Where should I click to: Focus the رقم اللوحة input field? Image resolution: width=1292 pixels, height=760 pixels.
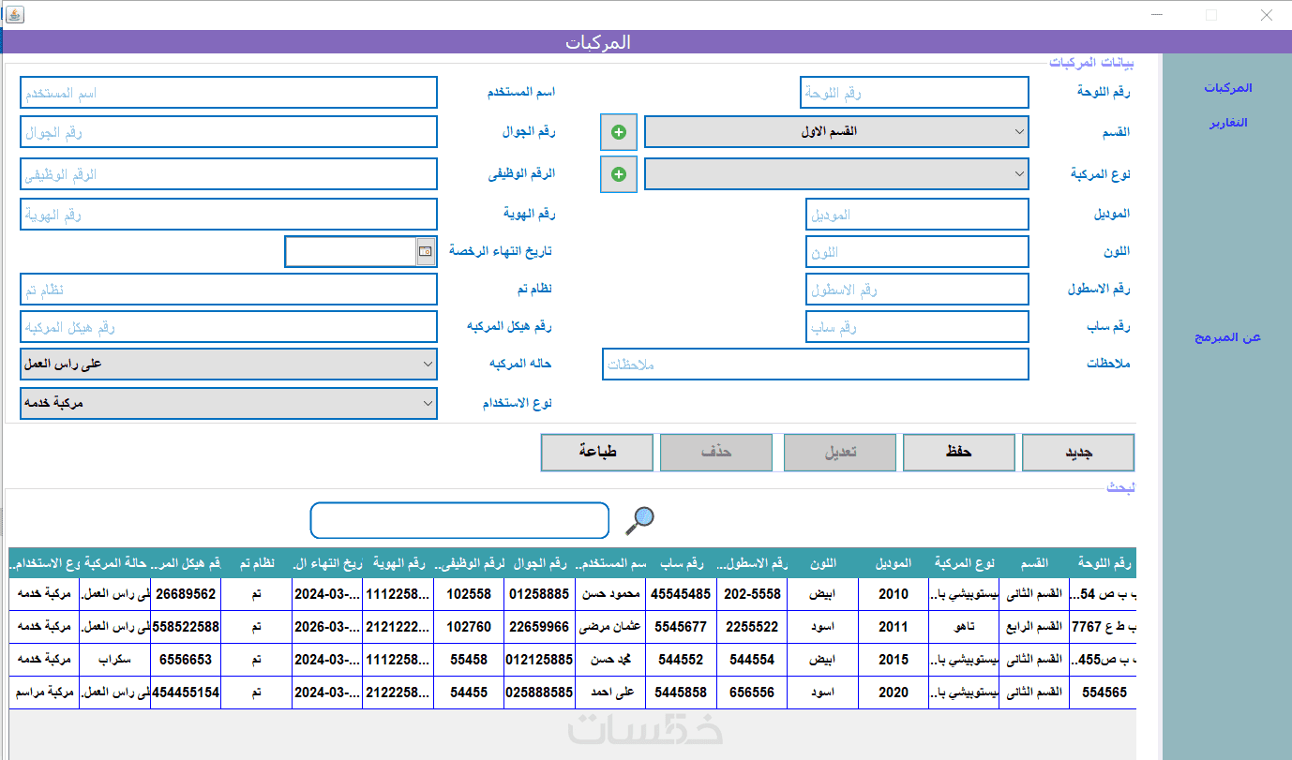pyautogui.click(x=914, y=93)
